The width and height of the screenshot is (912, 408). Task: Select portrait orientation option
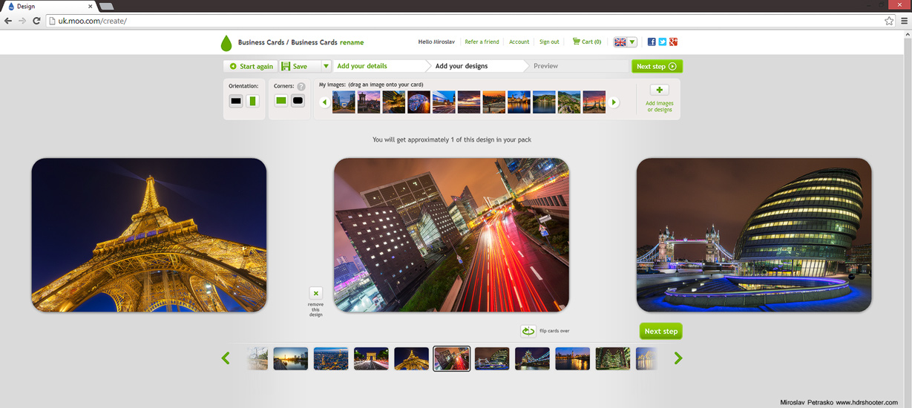pyautogui.click(x=253, y=101)
